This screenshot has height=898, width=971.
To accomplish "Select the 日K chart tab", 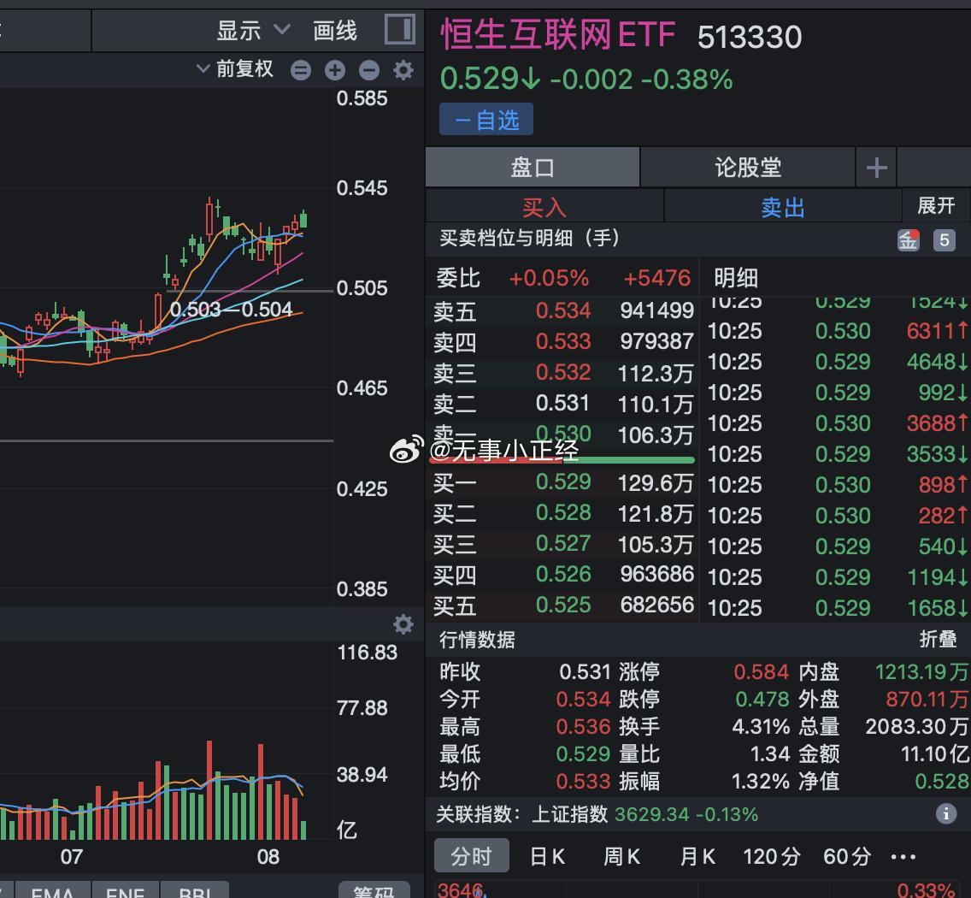I will click(x=547, y=856).
